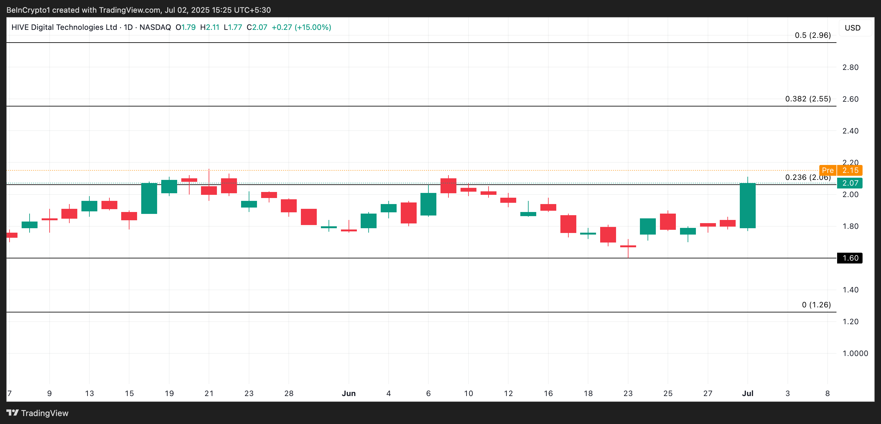Click the Jun month marker on time axis

349,393
